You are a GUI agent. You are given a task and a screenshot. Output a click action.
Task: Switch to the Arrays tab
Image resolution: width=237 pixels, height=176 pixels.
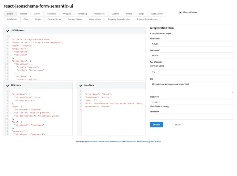(x=37, y=14)
